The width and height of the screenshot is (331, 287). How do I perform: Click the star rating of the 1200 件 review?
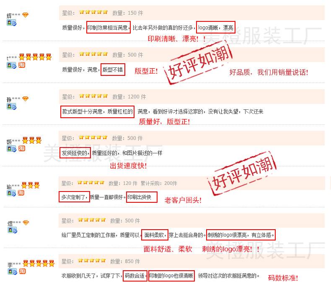[93, 96]
